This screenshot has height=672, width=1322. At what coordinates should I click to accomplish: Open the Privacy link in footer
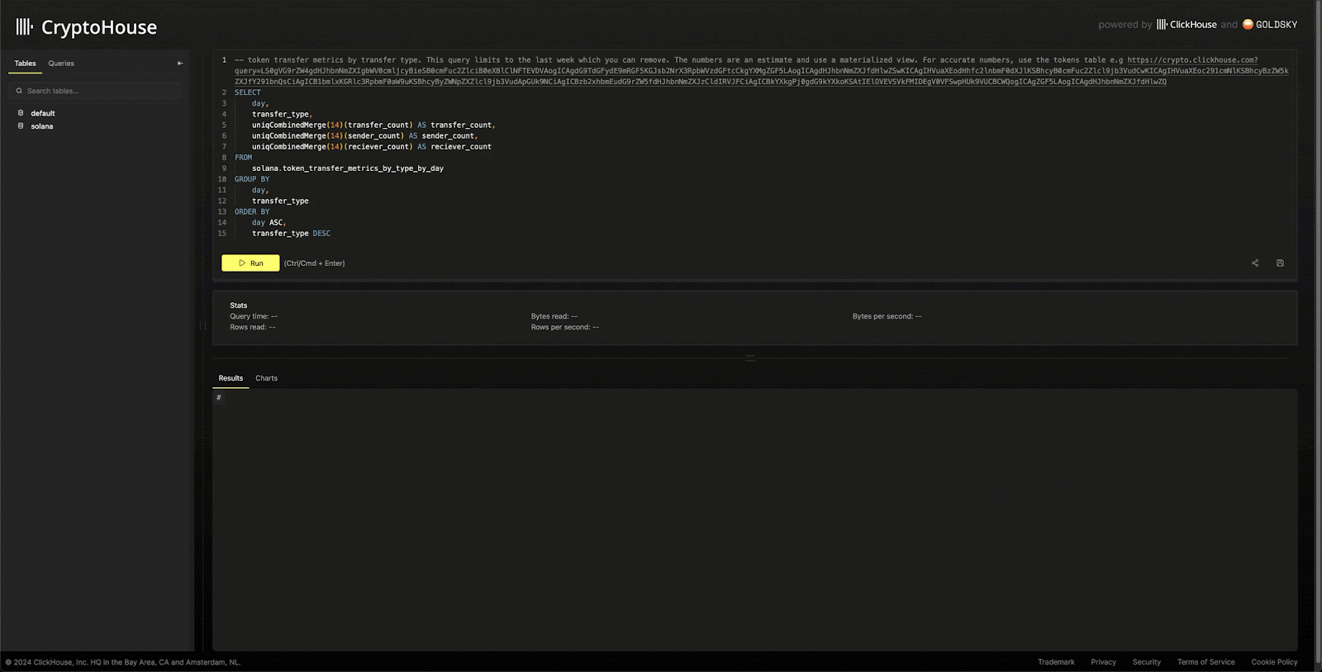tap(1103, 662)
